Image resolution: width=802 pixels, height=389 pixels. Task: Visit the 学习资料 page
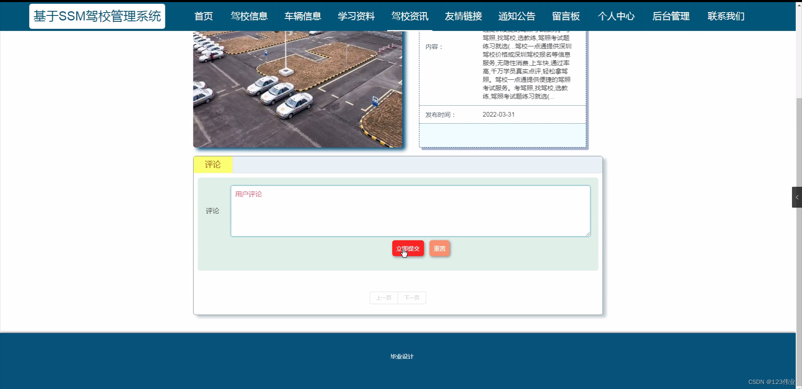tap(355, 16)
